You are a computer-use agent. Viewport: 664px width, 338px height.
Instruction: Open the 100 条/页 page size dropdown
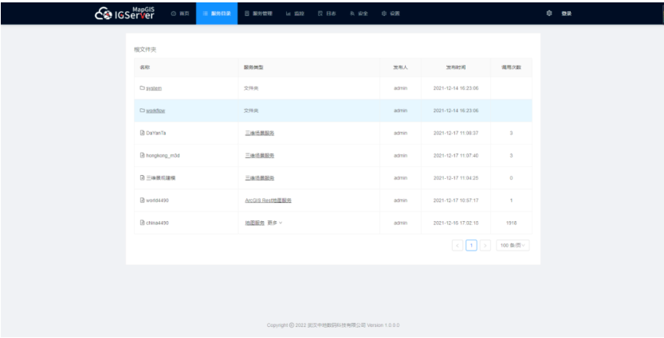click(x=513, y=245)
